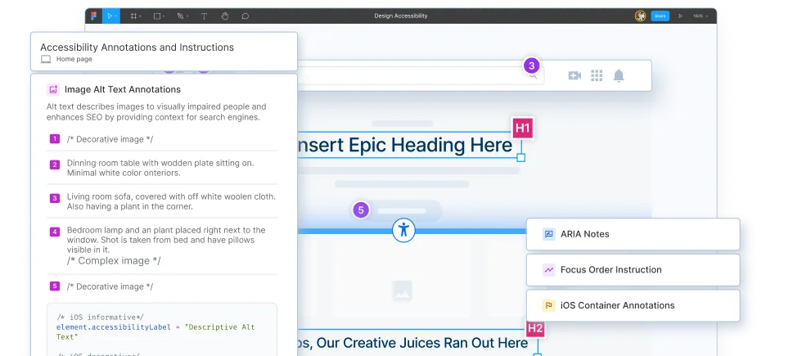Screen dimensions: 802x356
Task: Click the Complex image comment text
Action: (114, 261)
